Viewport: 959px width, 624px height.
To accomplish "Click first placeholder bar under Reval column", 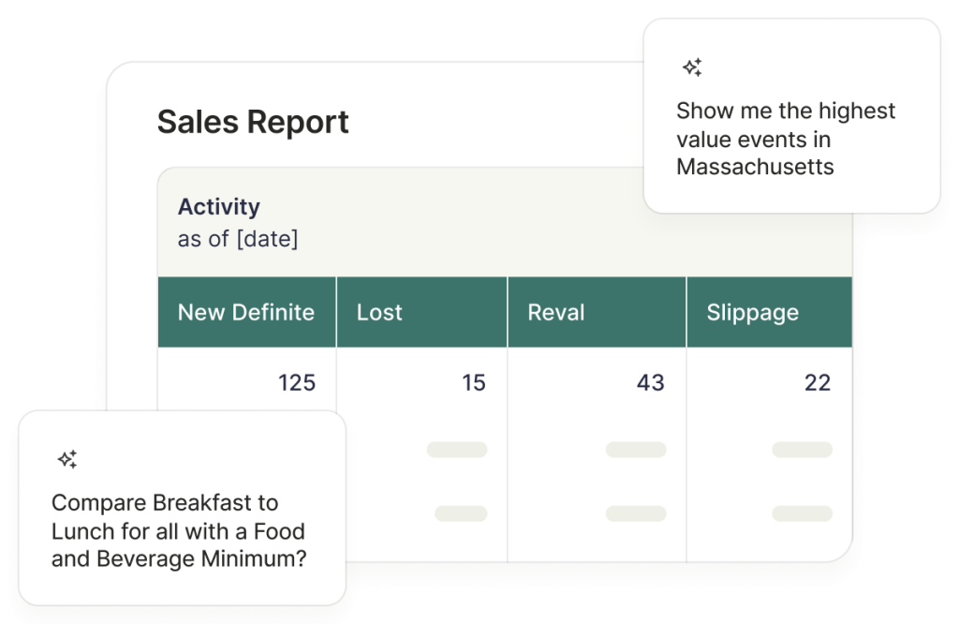I will 636,450.
